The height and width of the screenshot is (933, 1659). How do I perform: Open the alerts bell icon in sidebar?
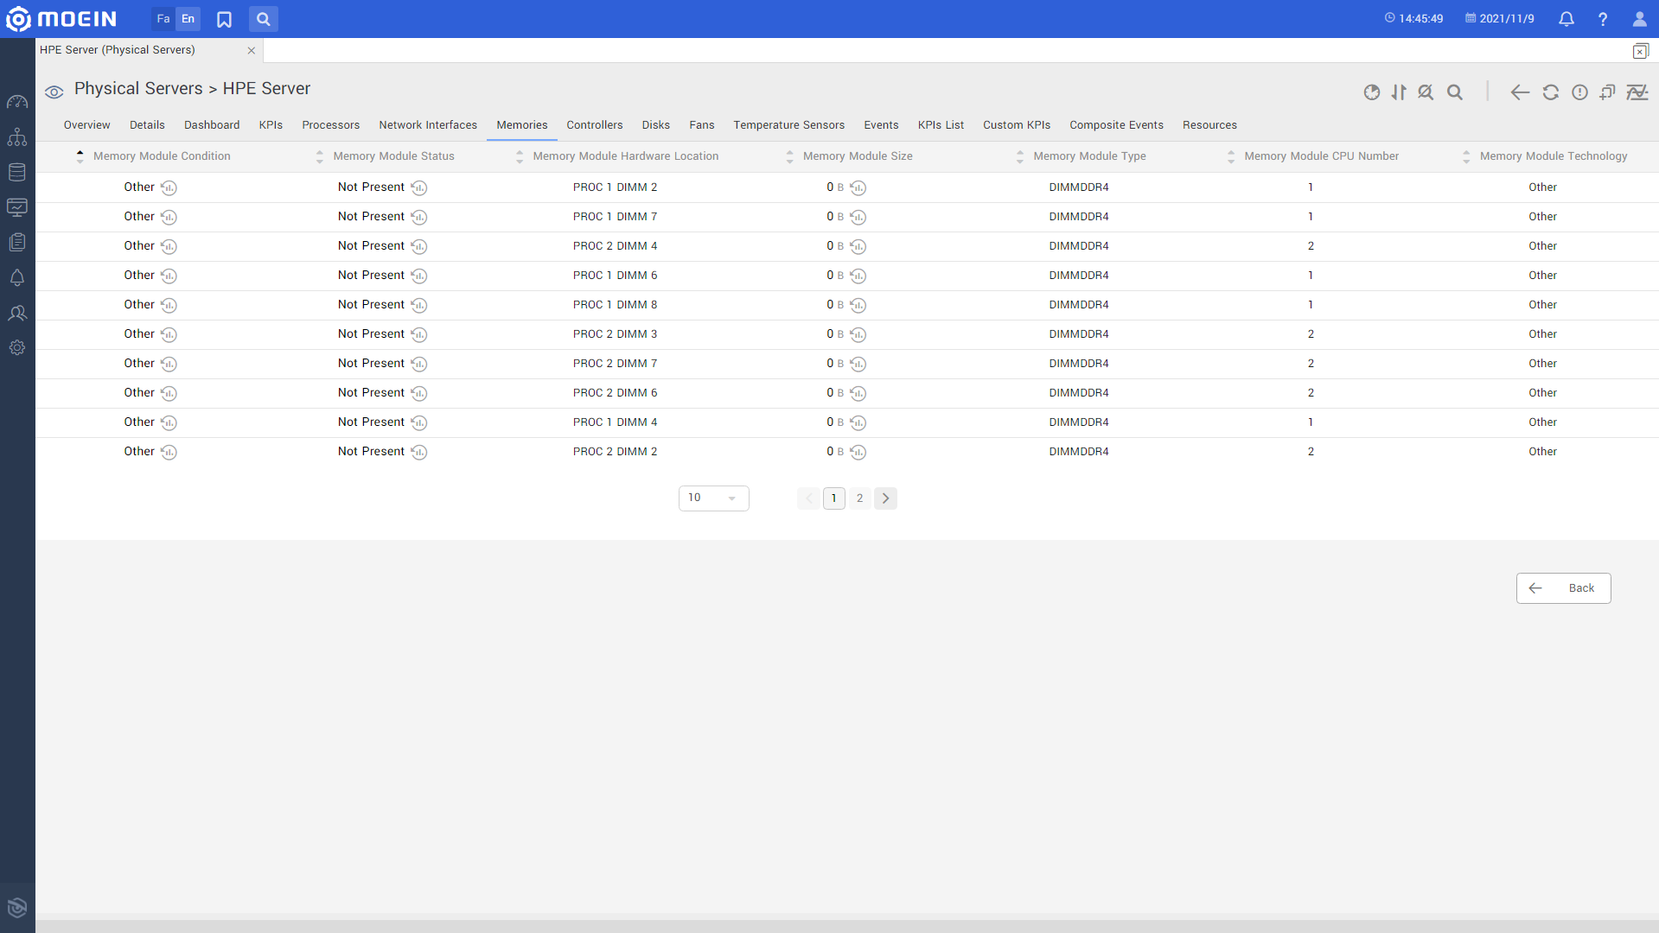[17, 277]
